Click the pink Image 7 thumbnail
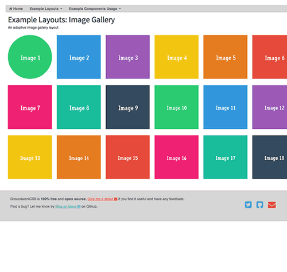287x272 pixels. 30,107
